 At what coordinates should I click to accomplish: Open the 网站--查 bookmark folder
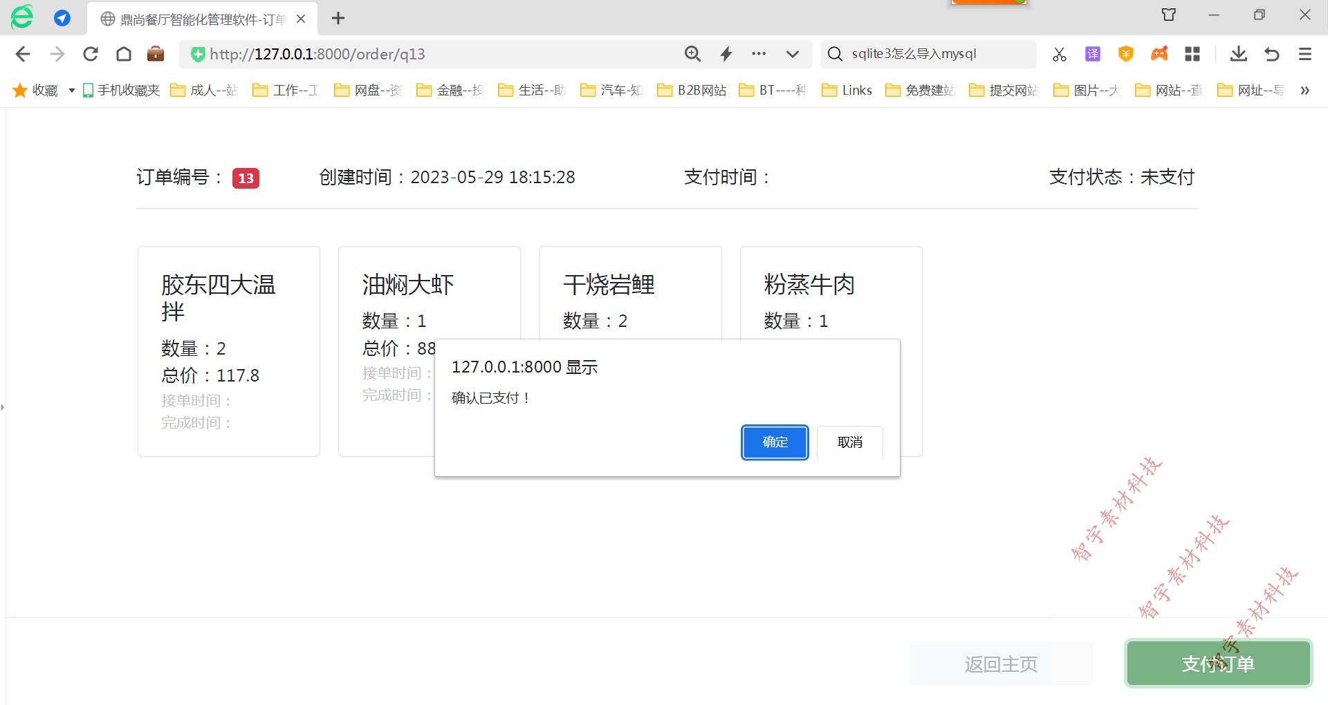pos(1169,91)
